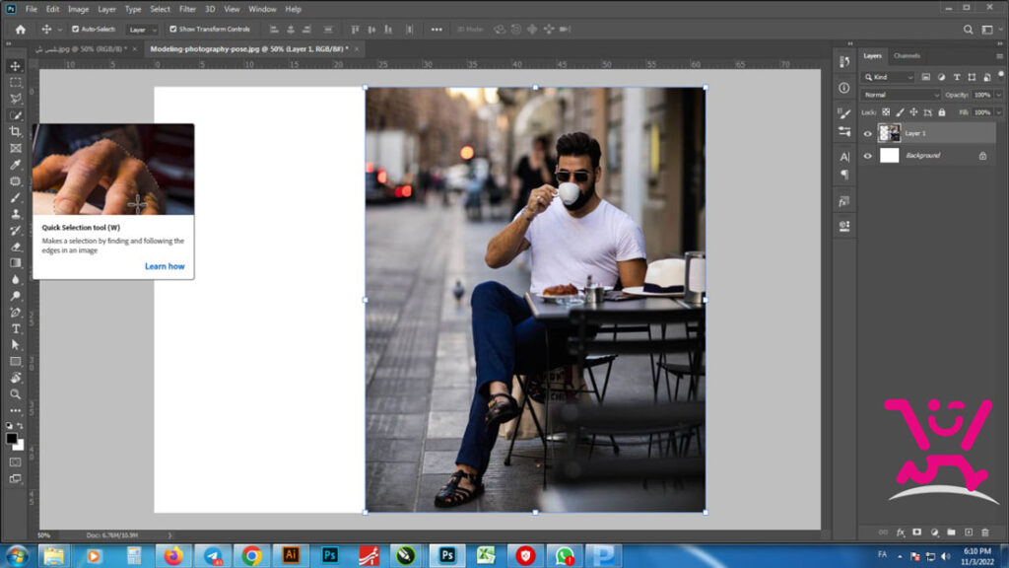This screenshot has width=1009, height=568.
Task: Toggle lock transparent pixels icon
Action: [x=886, y=112]
